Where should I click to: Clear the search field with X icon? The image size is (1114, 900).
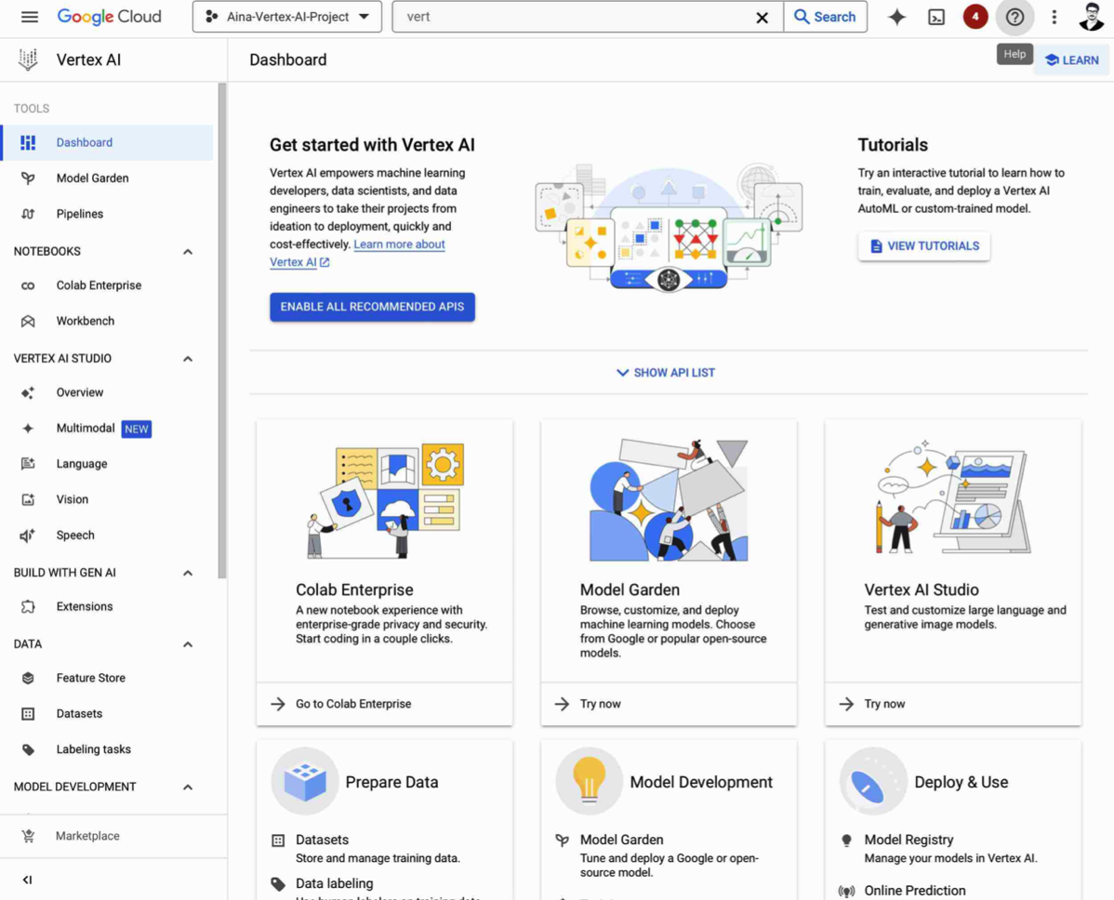click(762, 17)
